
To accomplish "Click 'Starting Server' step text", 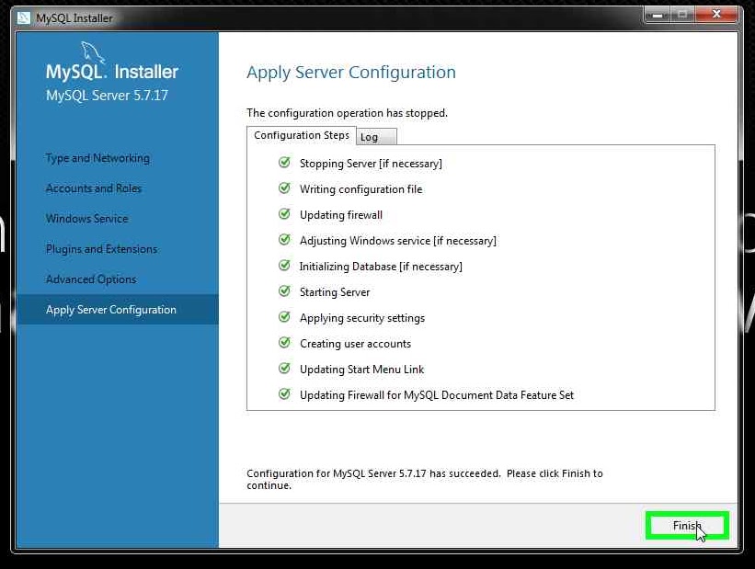I will (x=335, y=292).
